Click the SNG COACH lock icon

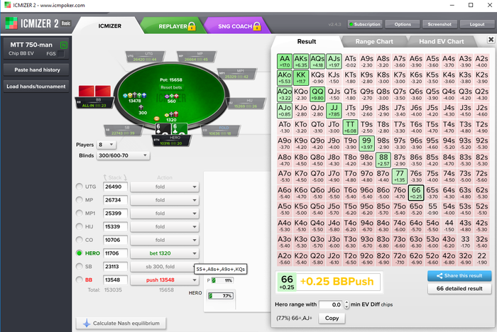(x=257, y=26)
